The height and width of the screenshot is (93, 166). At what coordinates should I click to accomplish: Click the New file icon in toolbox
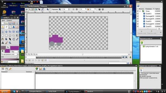[x=3, y=23]
